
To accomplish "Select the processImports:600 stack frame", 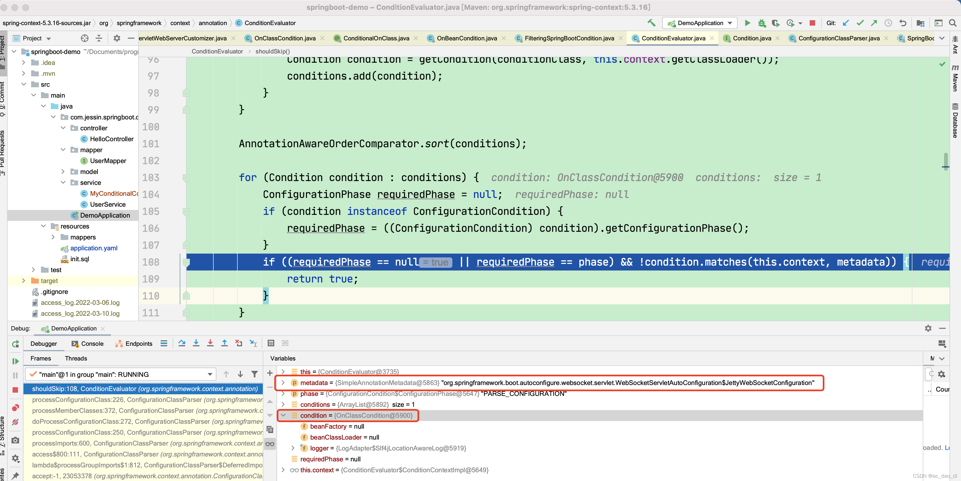I will coord(144,443).
